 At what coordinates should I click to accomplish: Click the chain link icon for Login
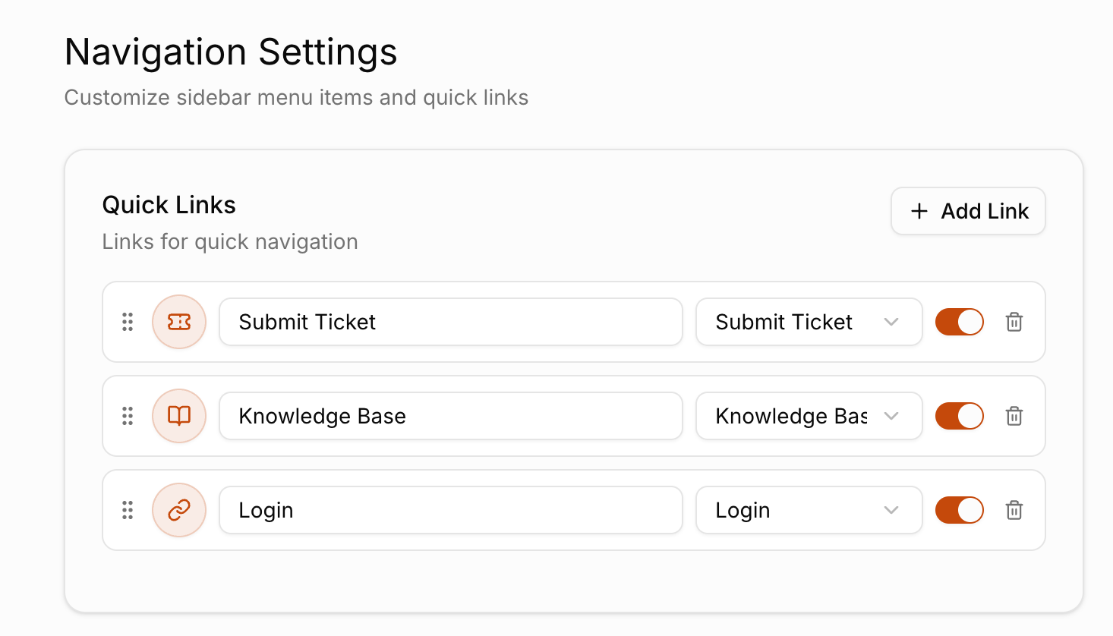pyautogui.click(x=179, y=510)
